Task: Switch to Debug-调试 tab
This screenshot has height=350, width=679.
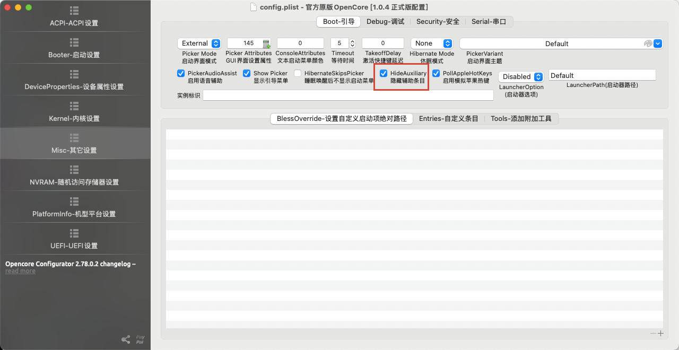Action: click(x=385, y=22)
